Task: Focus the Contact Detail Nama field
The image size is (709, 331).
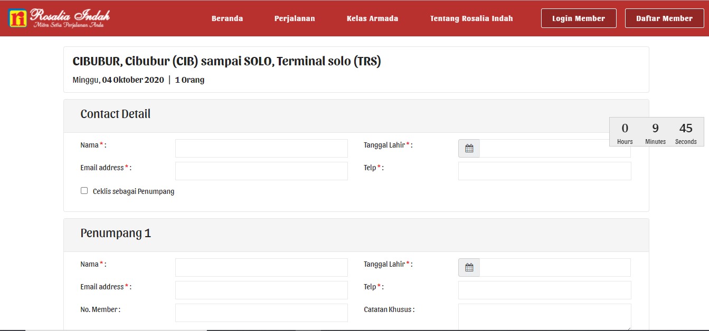Action: coord(261,149)
